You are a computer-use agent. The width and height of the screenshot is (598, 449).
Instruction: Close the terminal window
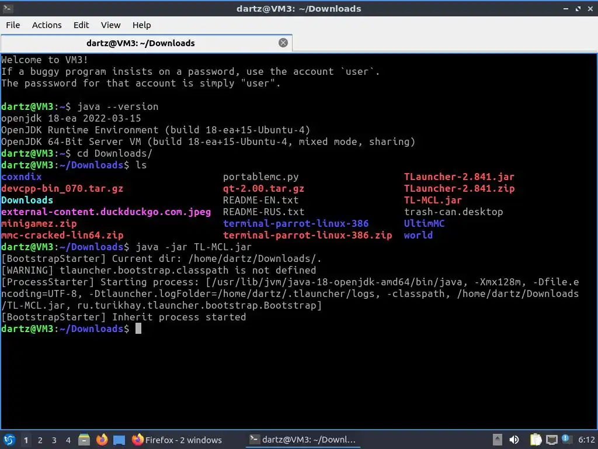click(590, 8)
